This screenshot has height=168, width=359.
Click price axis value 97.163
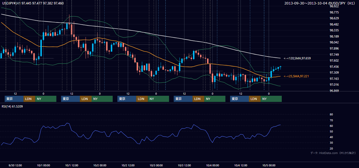[x=334, y=79]
